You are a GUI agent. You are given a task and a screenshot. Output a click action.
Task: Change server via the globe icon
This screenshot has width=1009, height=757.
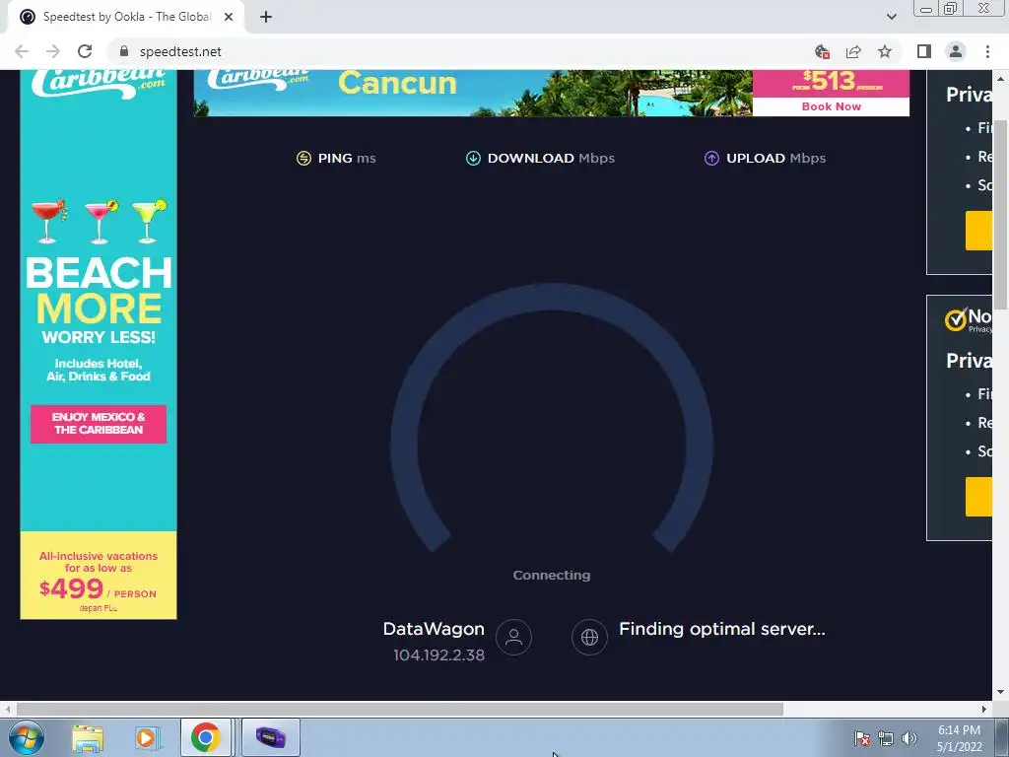pyautogui.click(x=589, y=638)
